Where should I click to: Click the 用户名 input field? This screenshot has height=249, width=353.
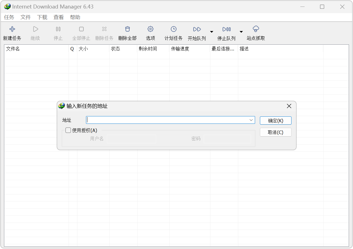pyautogui.click(x=132, y=139)
